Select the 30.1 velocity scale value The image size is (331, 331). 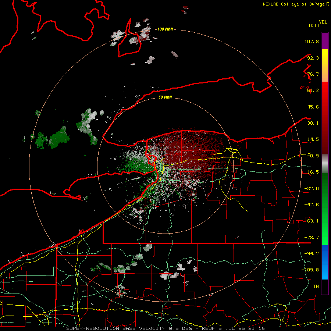313,123
